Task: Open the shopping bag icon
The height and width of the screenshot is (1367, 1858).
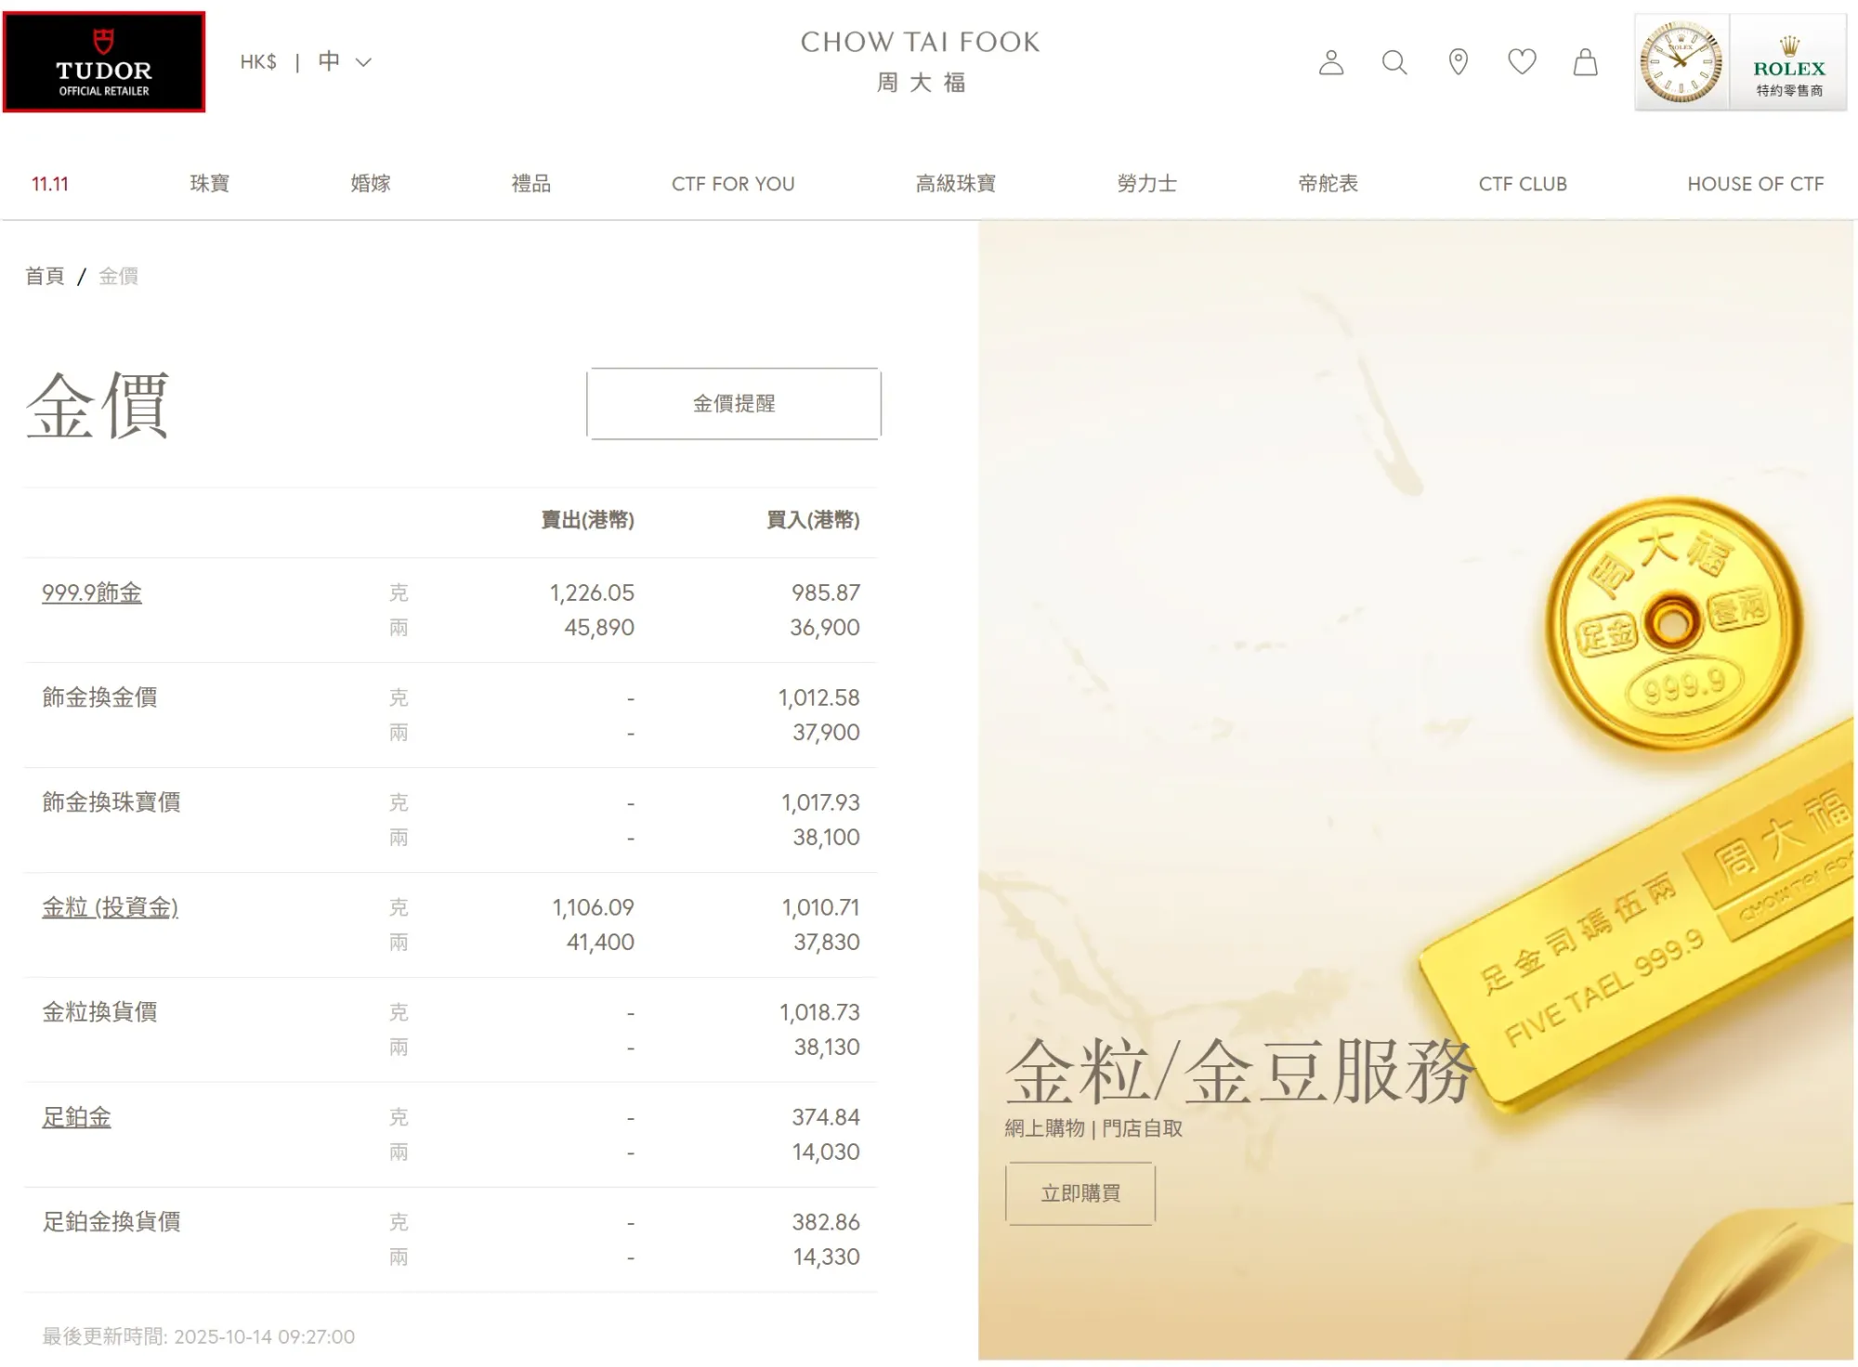Action: point(1585,62)
